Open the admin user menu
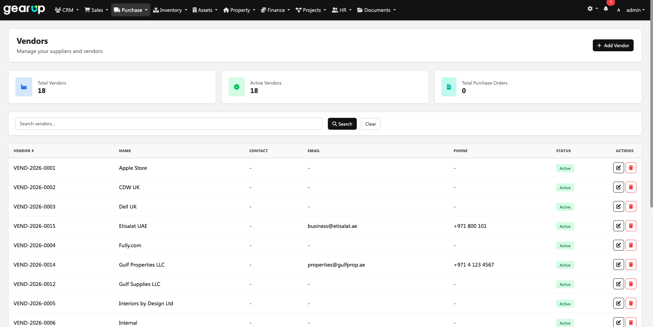 coord(635,10)
